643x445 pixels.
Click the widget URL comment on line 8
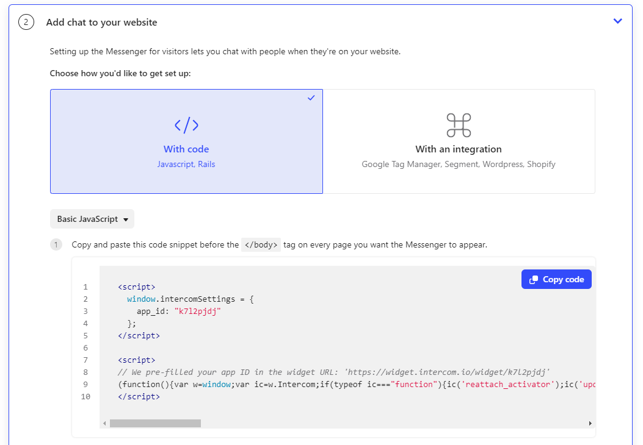point(336,372)
